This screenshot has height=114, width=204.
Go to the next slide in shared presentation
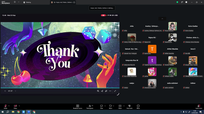16,91
